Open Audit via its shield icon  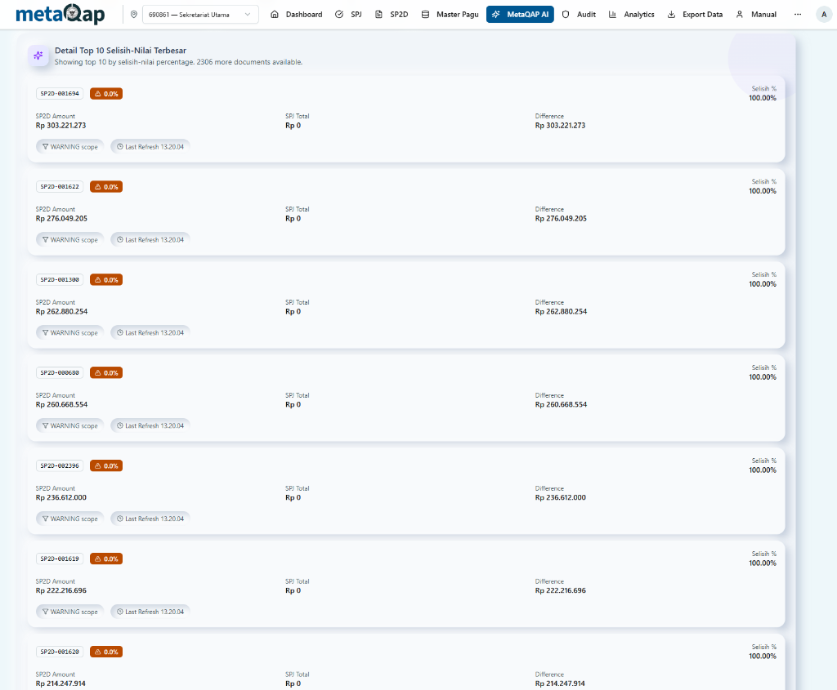click(565, 14)
